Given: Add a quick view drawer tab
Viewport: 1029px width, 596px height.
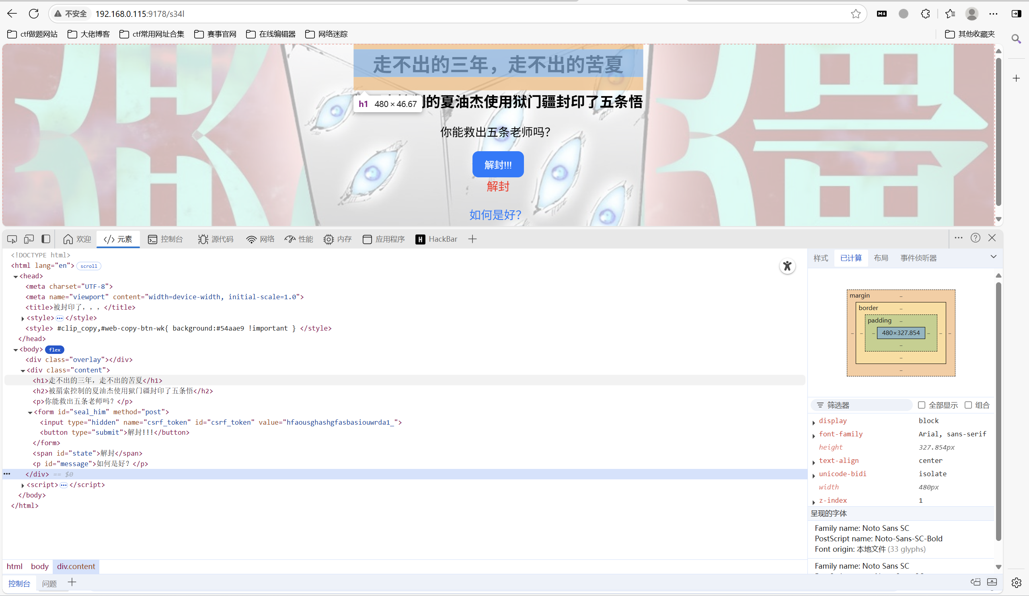Looking at the screenshot, I should tap(72, 582).
